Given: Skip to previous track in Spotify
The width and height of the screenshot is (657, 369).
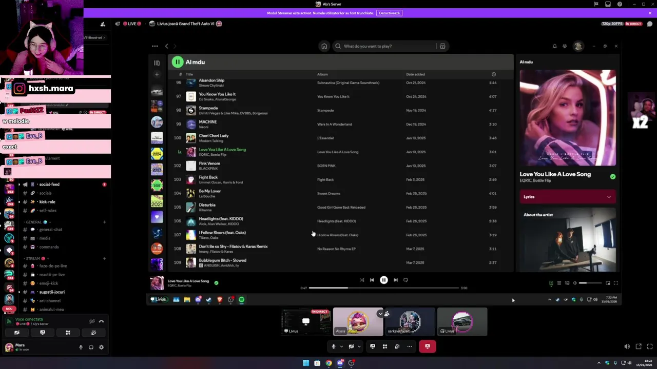Looking at the screenshot, I should point(372,280).
